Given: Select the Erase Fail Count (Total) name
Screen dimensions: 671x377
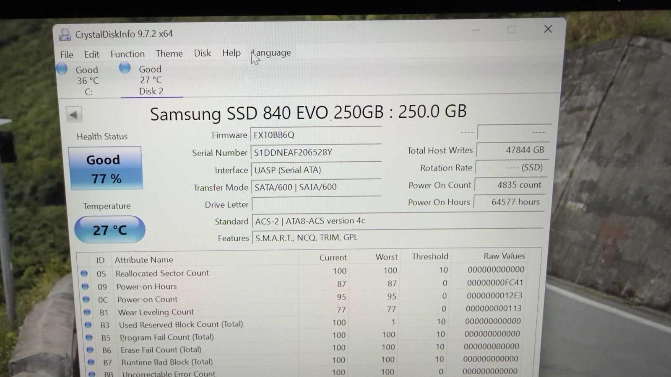Looking at the screenshot, I should coord(161,349).
